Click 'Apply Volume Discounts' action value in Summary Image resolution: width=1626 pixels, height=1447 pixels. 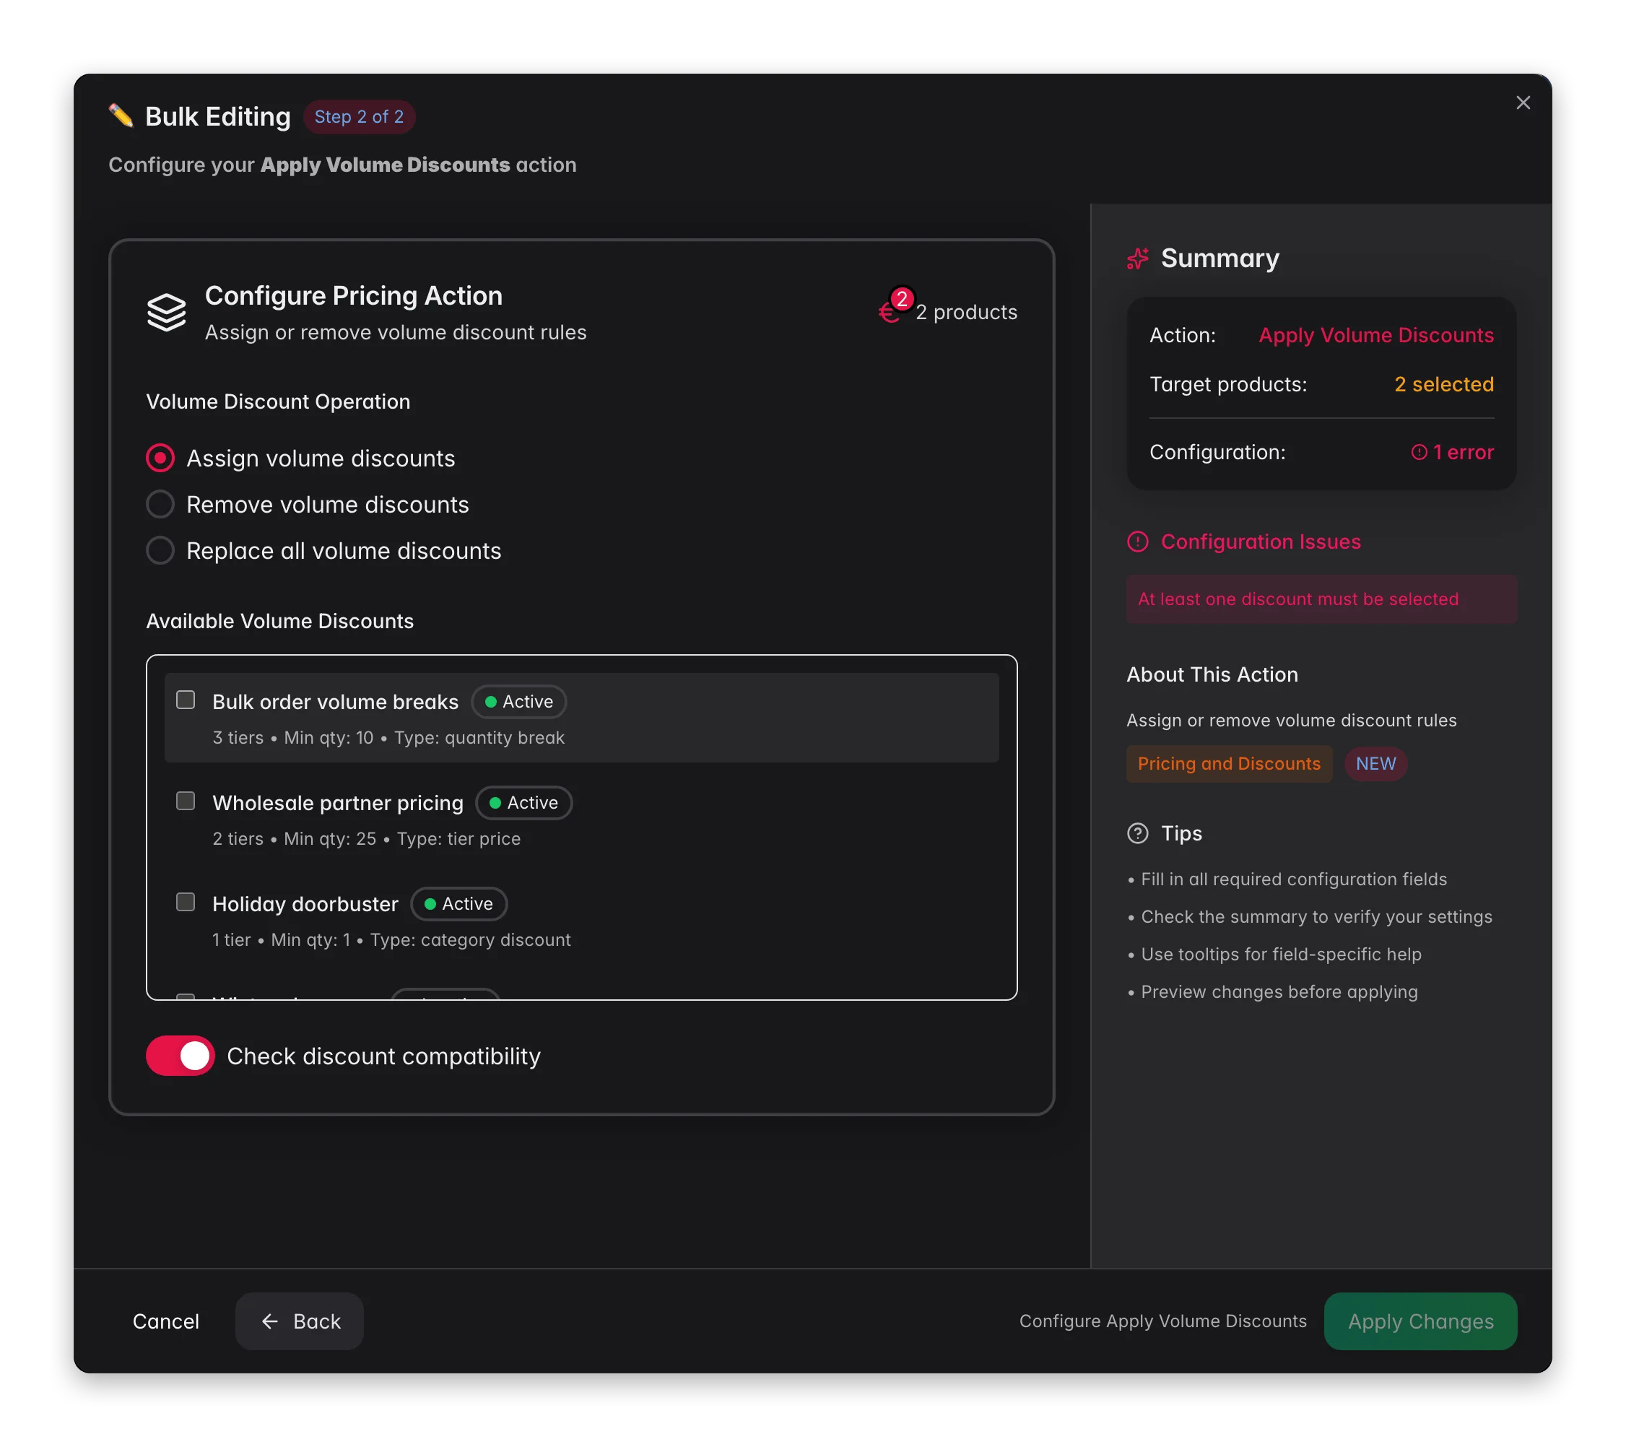[x=1376, y=335]
